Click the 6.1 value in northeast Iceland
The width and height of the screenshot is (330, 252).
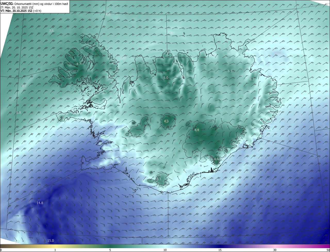pos(230,71)
